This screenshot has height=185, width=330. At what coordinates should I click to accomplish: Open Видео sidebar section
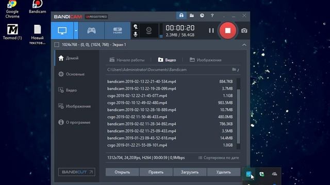point(77,90)
